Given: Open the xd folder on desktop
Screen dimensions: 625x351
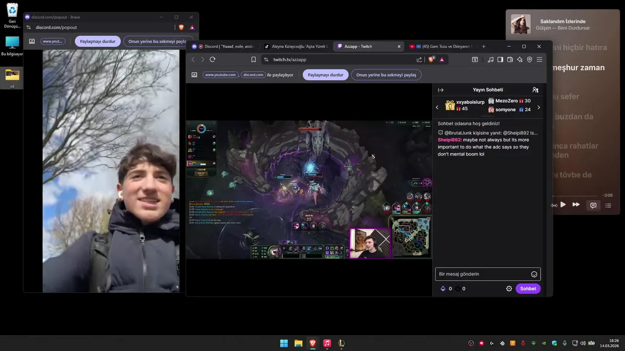Looking at the screenshot, I should (12, 78).
